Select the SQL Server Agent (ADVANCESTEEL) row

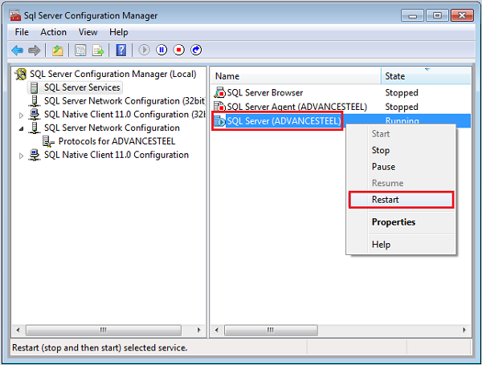[341, 107]
